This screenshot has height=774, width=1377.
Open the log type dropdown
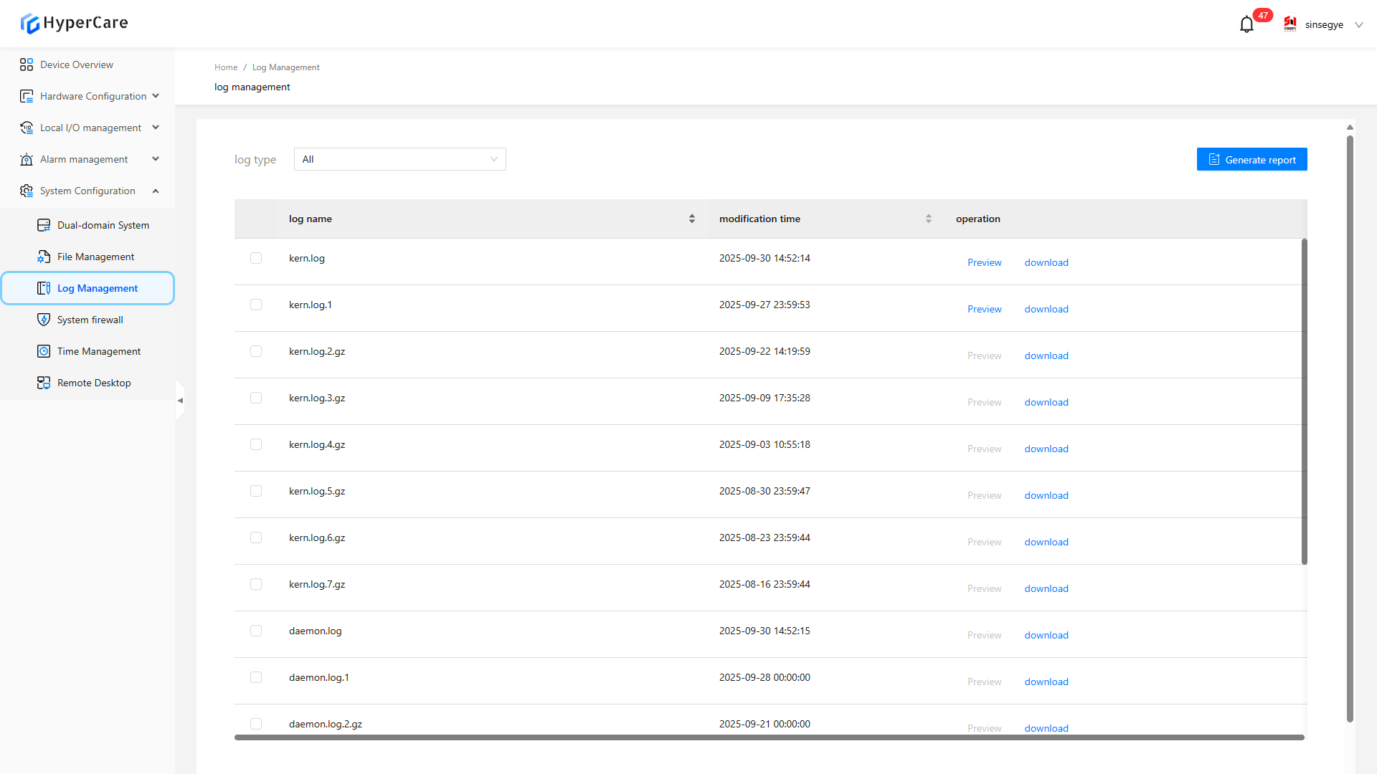tap(399, 159)
